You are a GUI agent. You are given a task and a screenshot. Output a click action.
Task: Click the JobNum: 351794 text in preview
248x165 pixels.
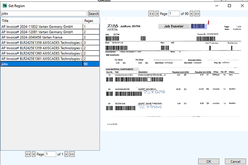130,26
